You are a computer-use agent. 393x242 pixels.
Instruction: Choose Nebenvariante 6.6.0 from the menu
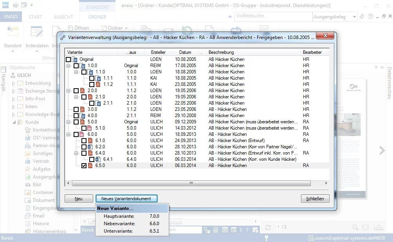[x=132, y=224]
